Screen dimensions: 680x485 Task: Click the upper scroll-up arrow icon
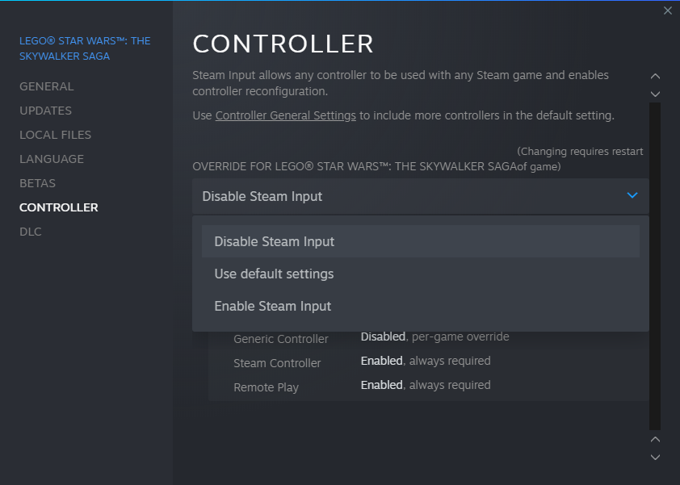[x=655, y=77]
